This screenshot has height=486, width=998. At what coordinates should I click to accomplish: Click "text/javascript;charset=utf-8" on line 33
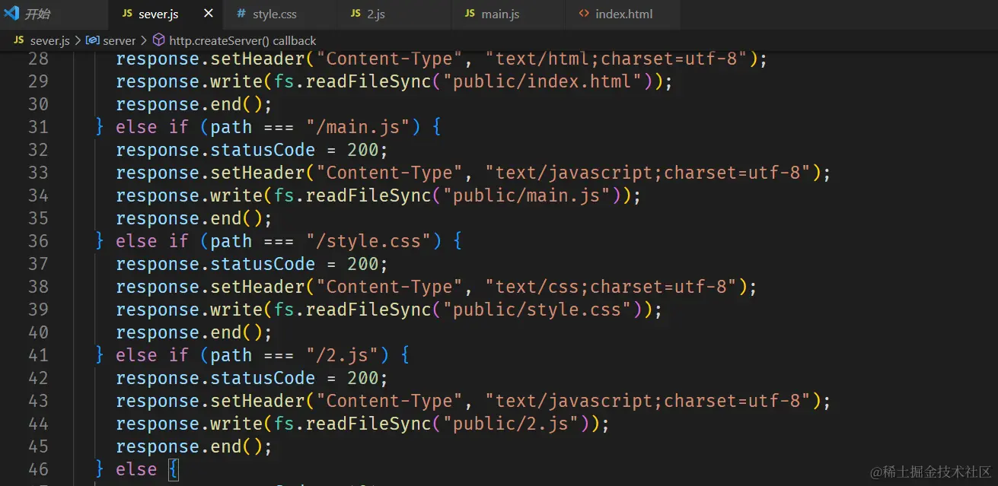click(648, 173)
